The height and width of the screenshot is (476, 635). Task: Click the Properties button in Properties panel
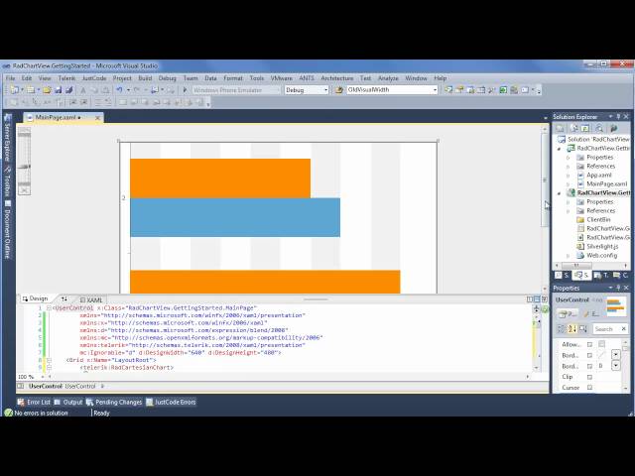point(568,313)
